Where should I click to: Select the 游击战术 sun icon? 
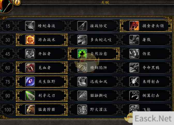30,40
